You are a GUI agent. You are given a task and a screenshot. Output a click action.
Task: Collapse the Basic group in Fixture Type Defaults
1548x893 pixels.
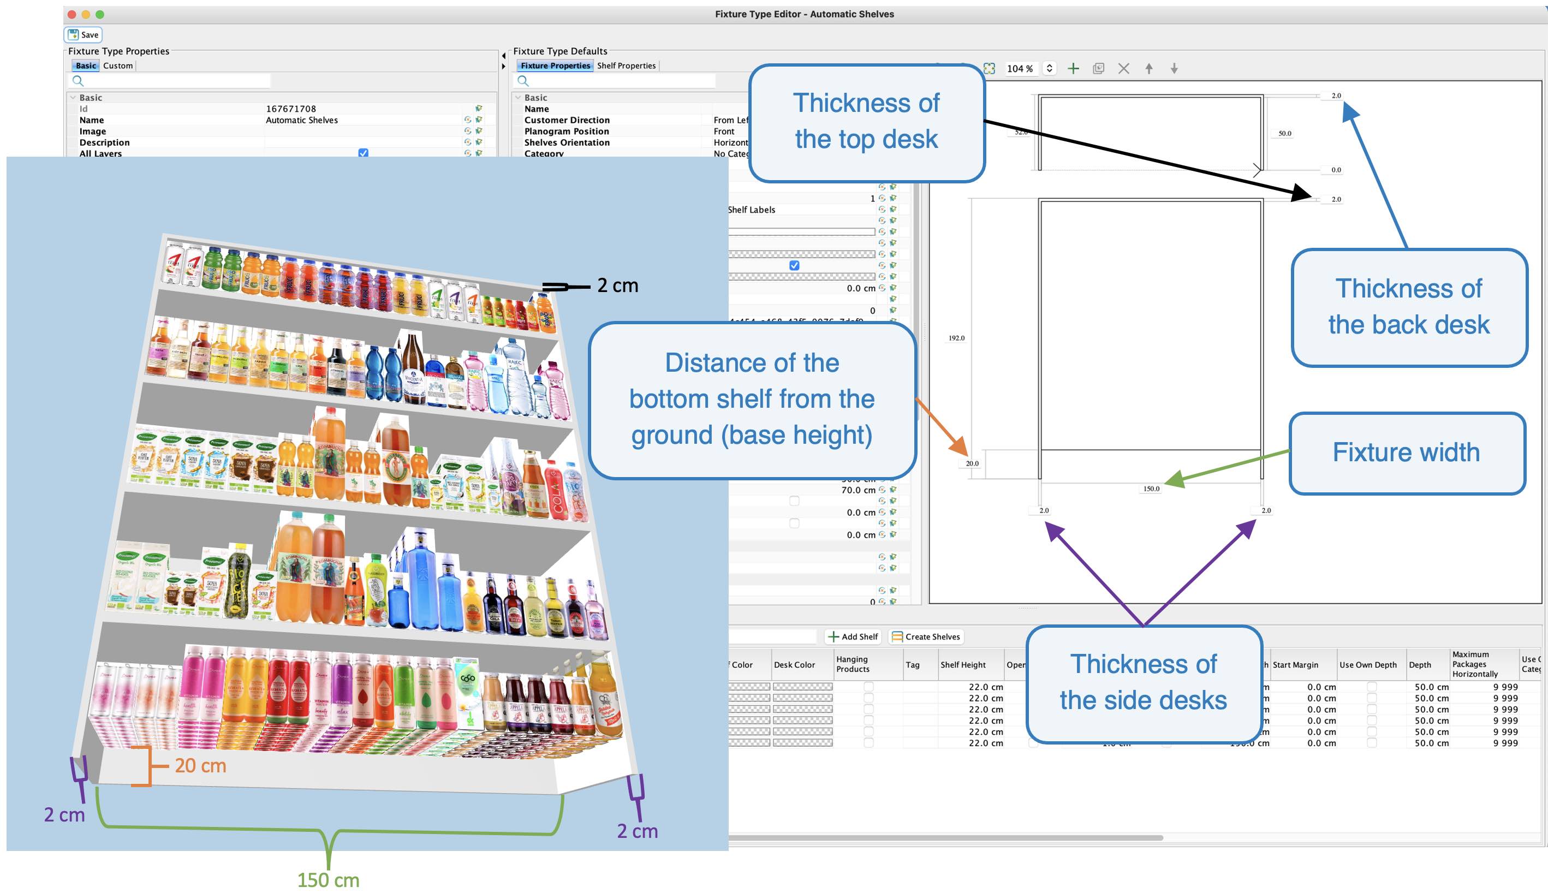point(518,98)
